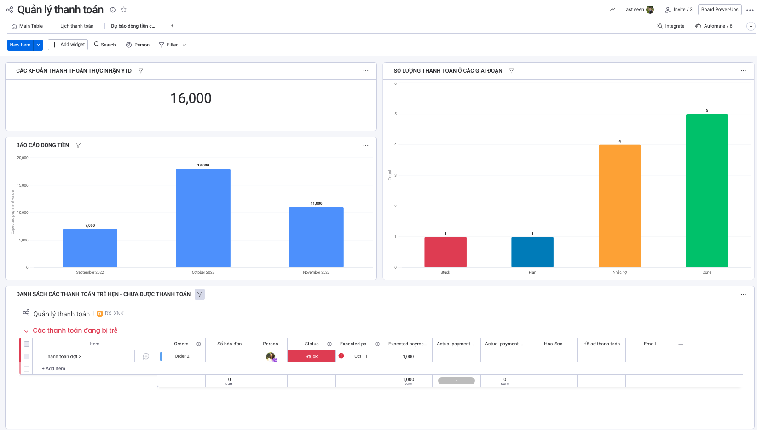This screenshot has width=757, height=430.
Task: Open board info icon next to title
Action: (113, 10)
